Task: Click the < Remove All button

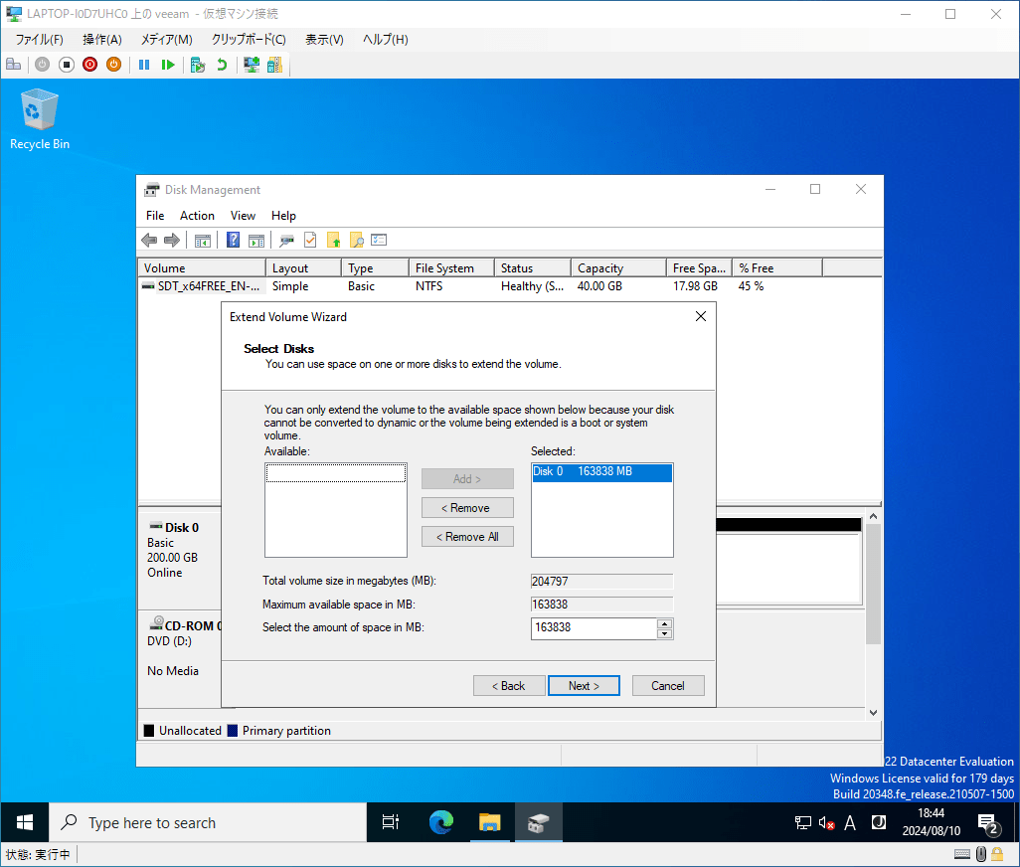Action: click(467, 537)
